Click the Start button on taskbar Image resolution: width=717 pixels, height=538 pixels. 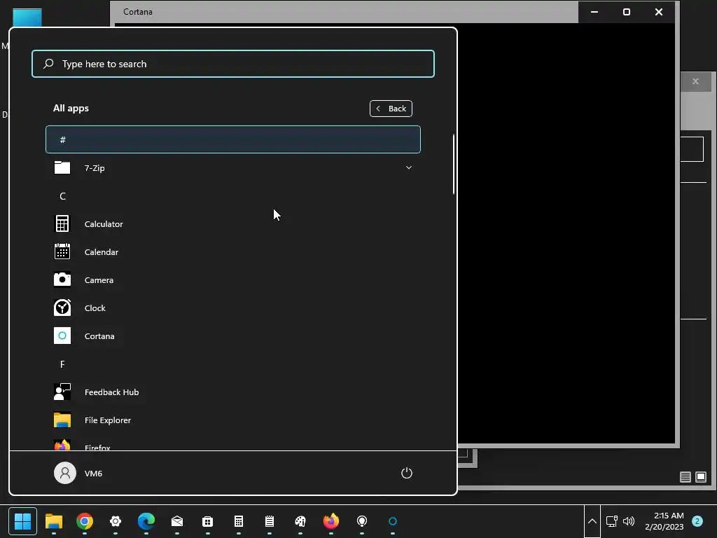22,521
